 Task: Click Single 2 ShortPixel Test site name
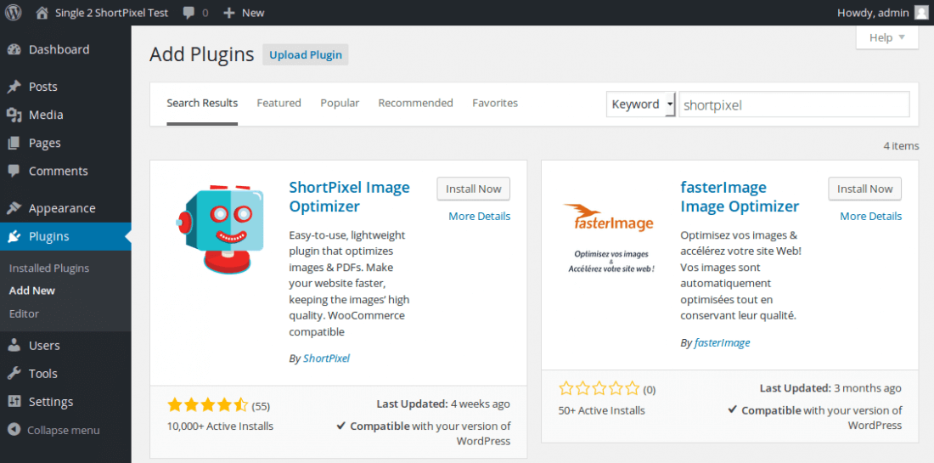click(111, 13)
